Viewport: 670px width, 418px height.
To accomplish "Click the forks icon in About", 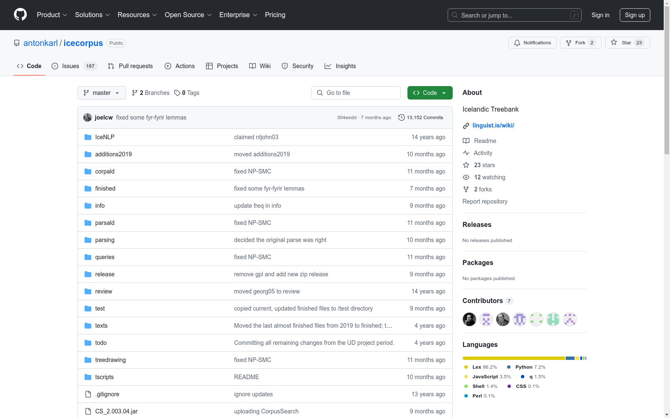I will [x=466, y=189].
